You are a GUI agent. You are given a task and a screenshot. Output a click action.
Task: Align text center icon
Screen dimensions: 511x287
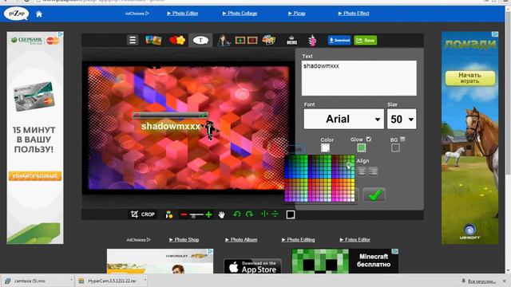click(x=362, y=171)
